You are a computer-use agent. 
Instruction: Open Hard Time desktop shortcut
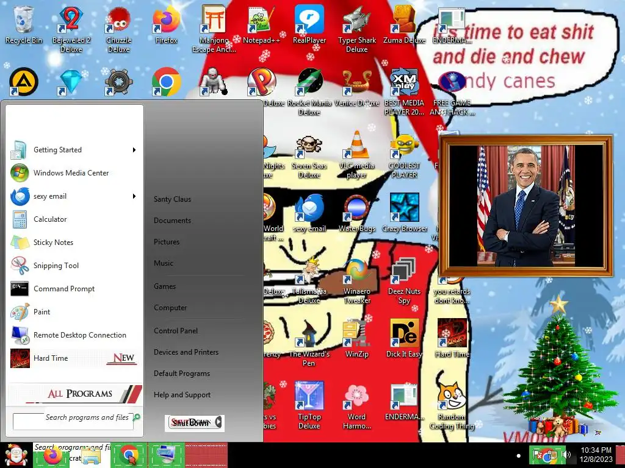pos(452,338)
